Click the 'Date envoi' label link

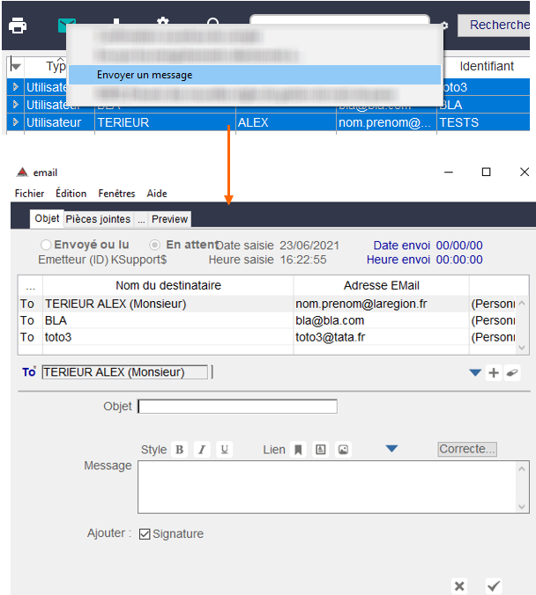401,246
